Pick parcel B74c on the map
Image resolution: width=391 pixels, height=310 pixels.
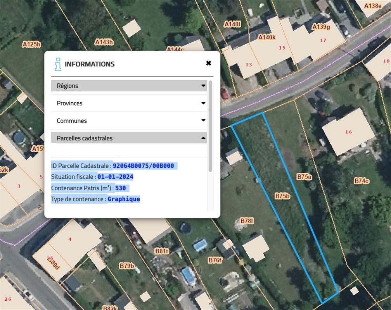point(362,181)
